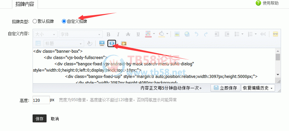Click the monitor preview icon
The width and height of the screenshot is (289, 131).
[x=102, y=43]
